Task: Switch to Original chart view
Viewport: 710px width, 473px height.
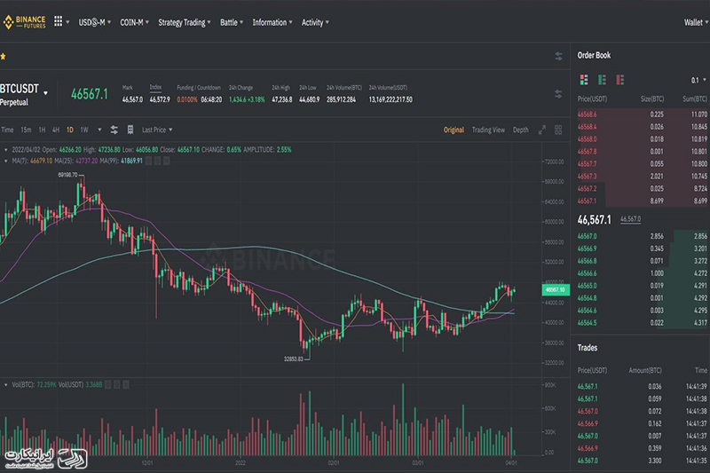Action: [454, 130]
